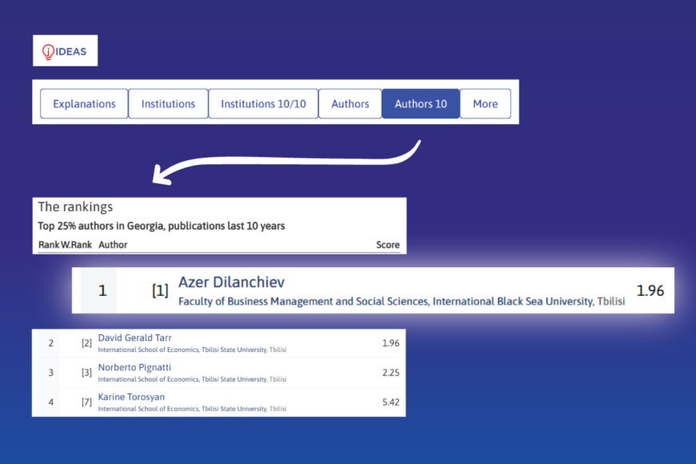This screenshot has height=464, width=696.
Task: Select the Karine Torosyan author entry
Action: [130, 397]
